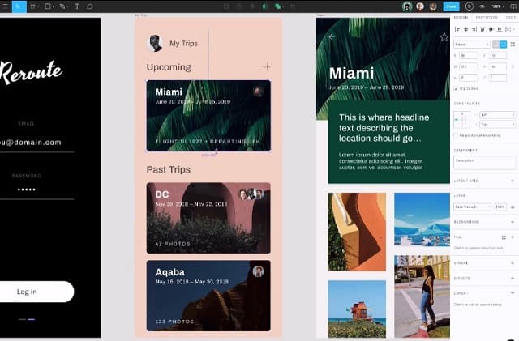The width and height of the screenshot is (519, 341).
Task: Select the Pen tool
Action: [62, 6]
